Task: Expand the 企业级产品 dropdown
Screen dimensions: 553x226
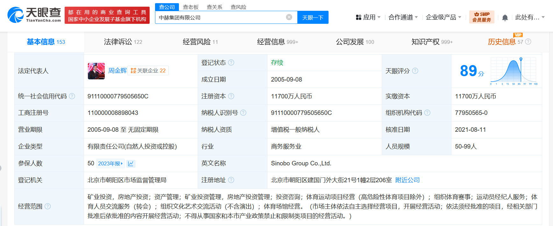Action: (443, 17)
